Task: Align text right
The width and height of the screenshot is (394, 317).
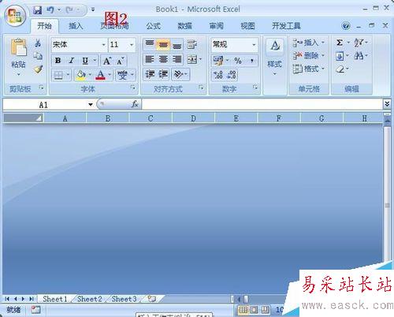Action: click(177, 59)
